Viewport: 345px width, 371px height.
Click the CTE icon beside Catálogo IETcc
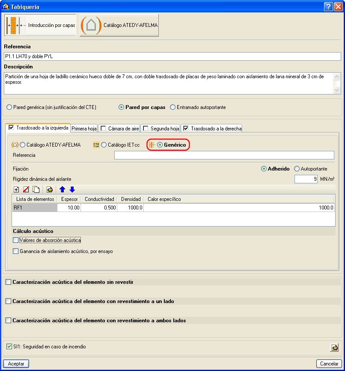(96, 145)
